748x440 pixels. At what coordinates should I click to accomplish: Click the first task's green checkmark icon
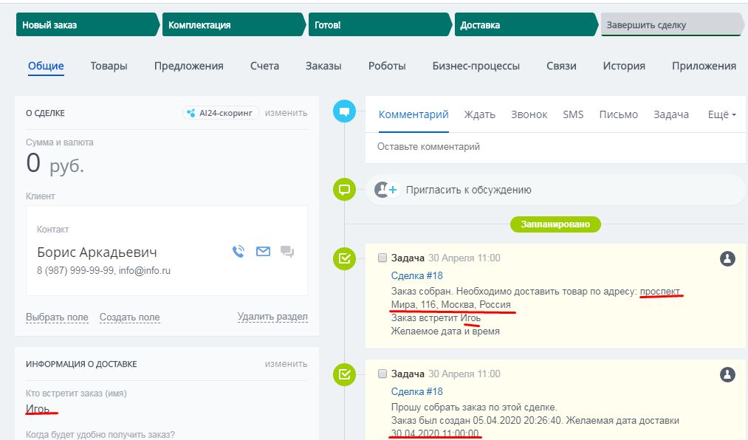343,258
